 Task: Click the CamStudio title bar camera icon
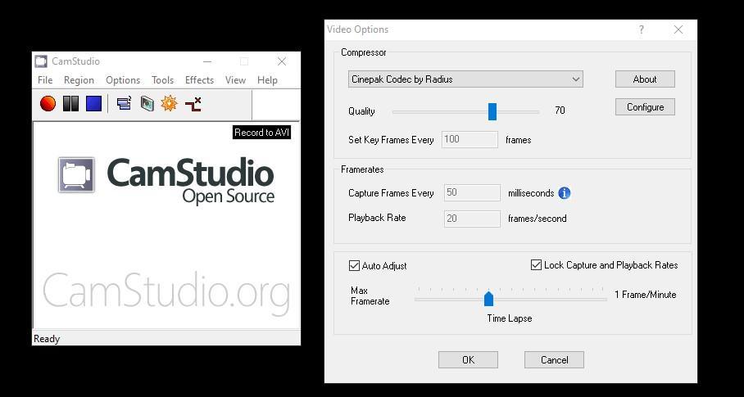point(41,61)
